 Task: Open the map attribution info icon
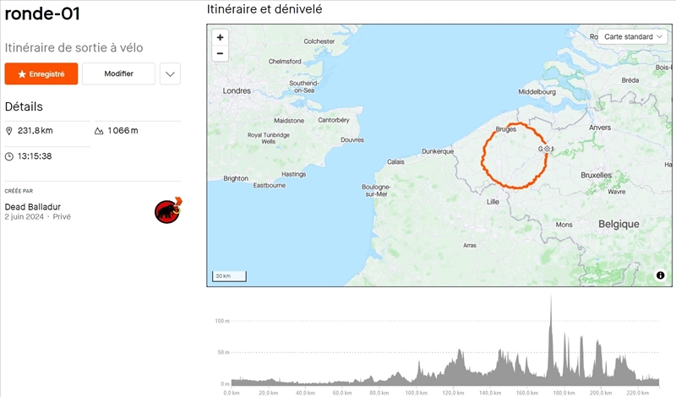[x=660, y=275]
